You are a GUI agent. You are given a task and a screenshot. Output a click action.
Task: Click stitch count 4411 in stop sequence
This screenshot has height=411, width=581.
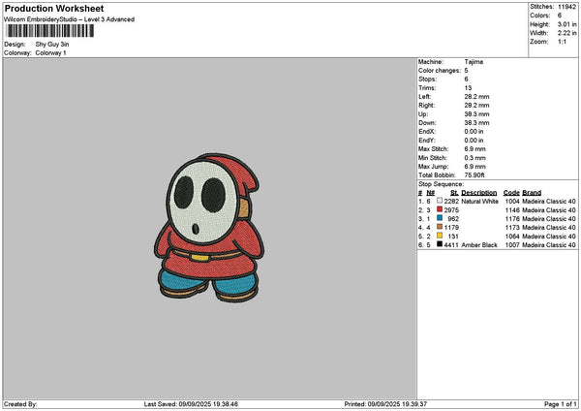coord(451,245)
